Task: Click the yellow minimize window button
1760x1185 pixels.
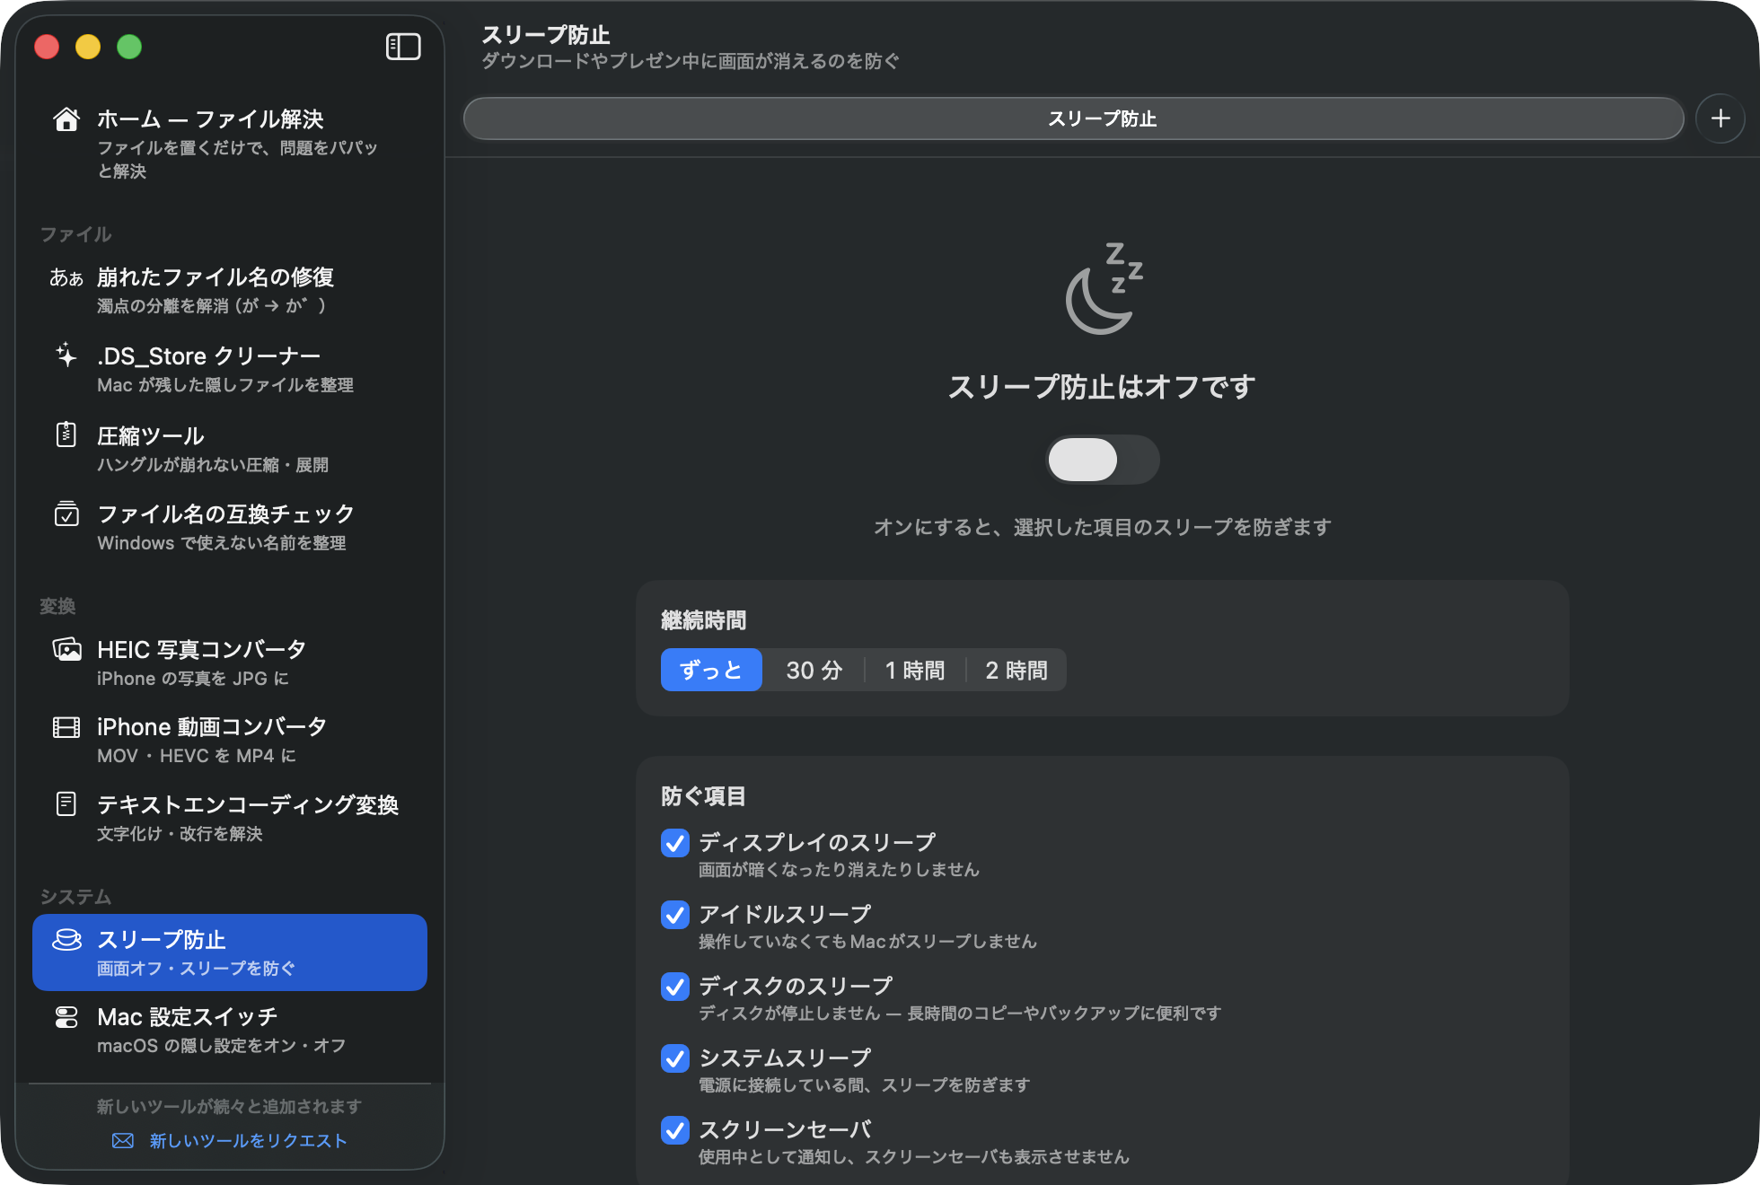Action: (x=88, y=47)
